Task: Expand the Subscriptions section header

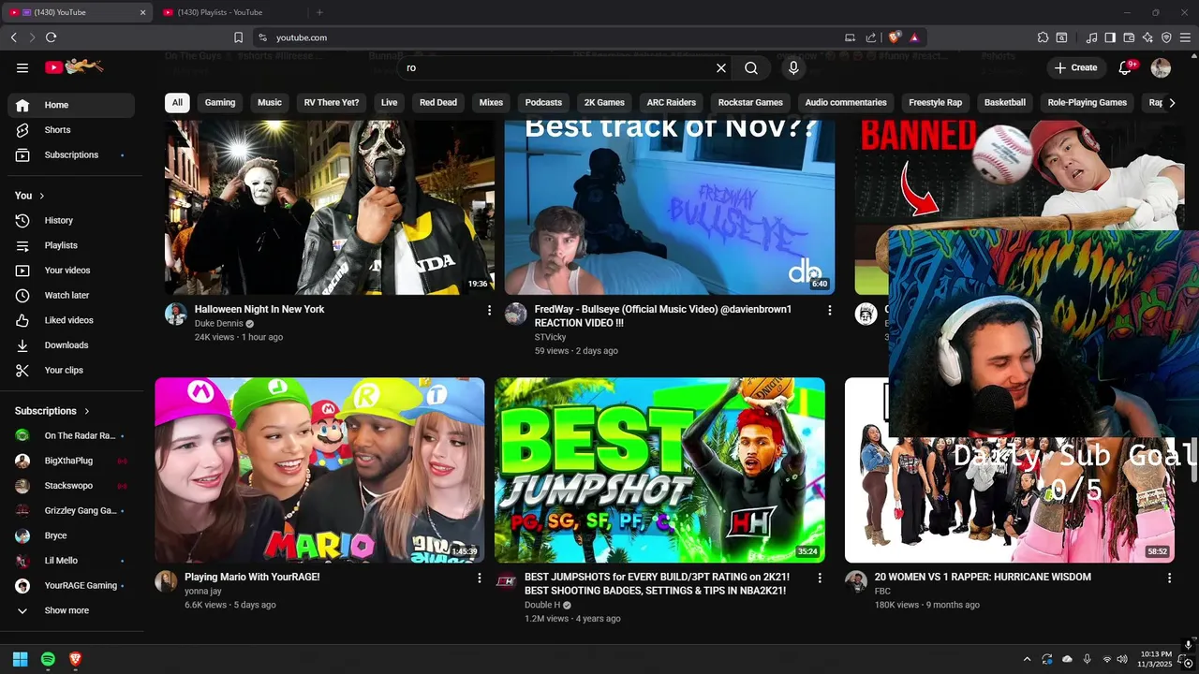Action: pos(52,411)
